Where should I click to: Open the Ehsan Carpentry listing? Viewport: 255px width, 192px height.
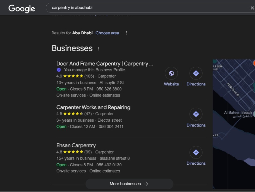point(76,145)
